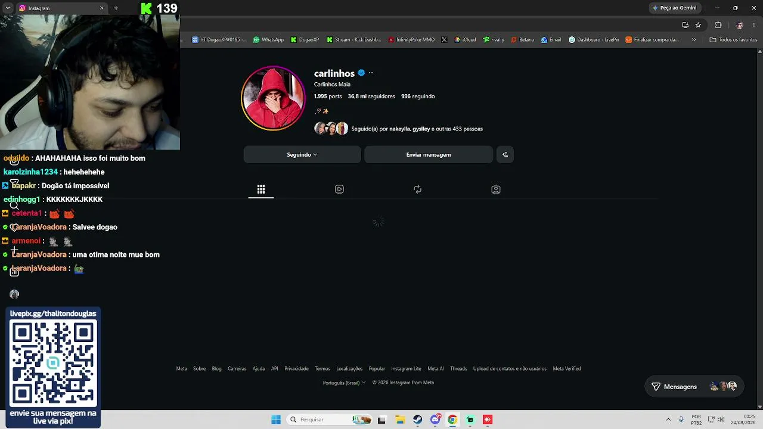Image resolution: width=763 pixels, height=429 pixels.
Task: Close the Instagram browser tab
Action: coord(101,8)
